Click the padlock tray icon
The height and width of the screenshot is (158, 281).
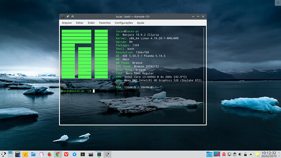[245, 154]
